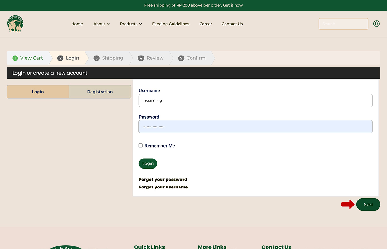Tick the Remember Me checkbox
Viewport: 387px width, 249px height.
[141, 145]
